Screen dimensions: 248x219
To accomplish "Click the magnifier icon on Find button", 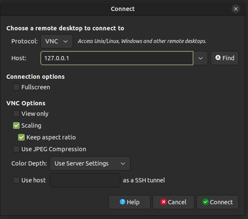I will coord(218,58).
